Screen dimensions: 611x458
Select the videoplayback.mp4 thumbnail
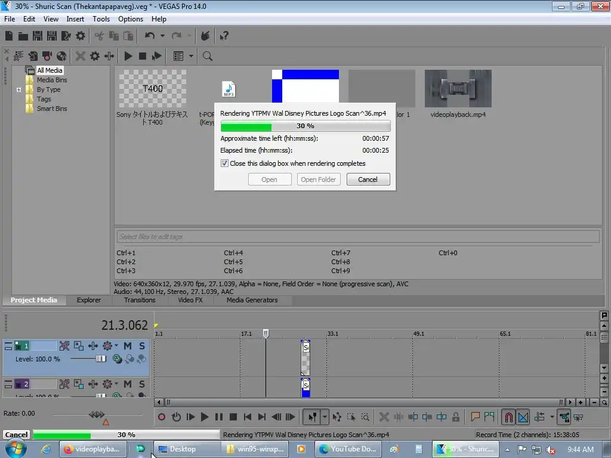(x=458, y=88)
